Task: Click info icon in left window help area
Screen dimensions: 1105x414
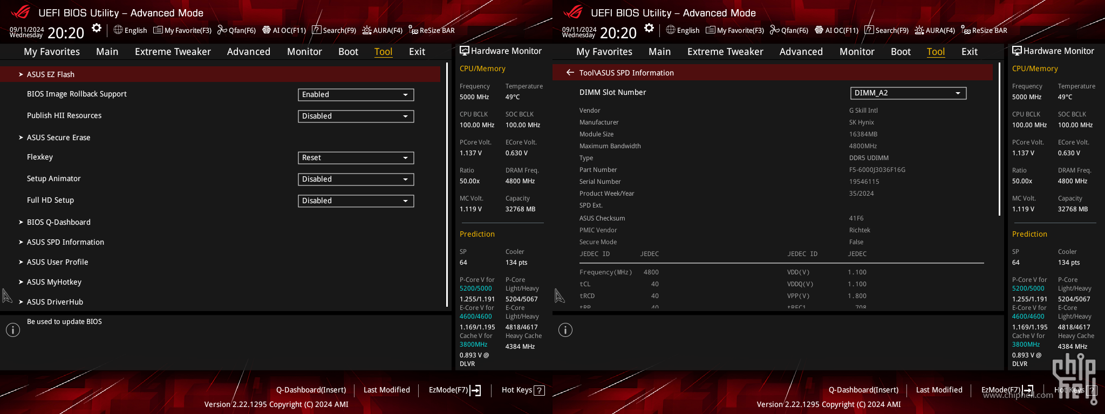Action: point(13,330)
